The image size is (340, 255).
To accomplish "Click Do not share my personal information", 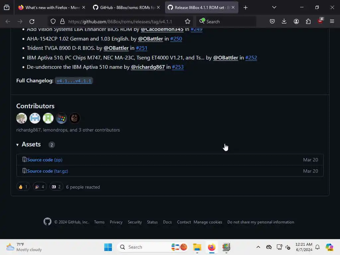I will [x=261, y=222].
